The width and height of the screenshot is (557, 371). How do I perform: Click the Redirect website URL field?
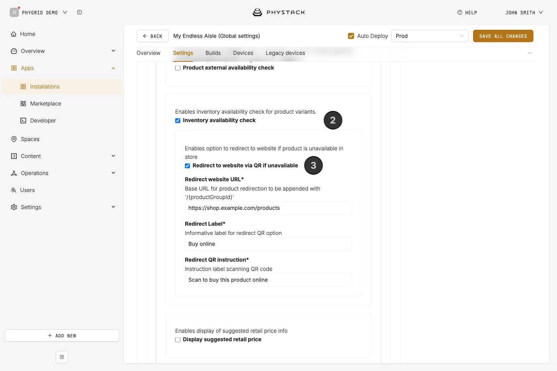(x=268, y=208)
